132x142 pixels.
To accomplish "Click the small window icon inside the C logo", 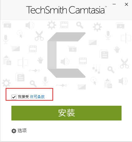I will [x=73, y=49].
